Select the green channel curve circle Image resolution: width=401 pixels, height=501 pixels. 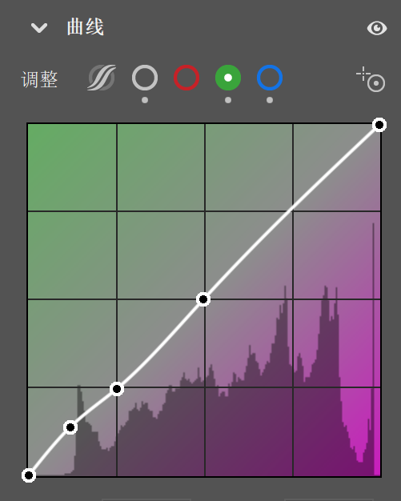[x=228, y=78]
